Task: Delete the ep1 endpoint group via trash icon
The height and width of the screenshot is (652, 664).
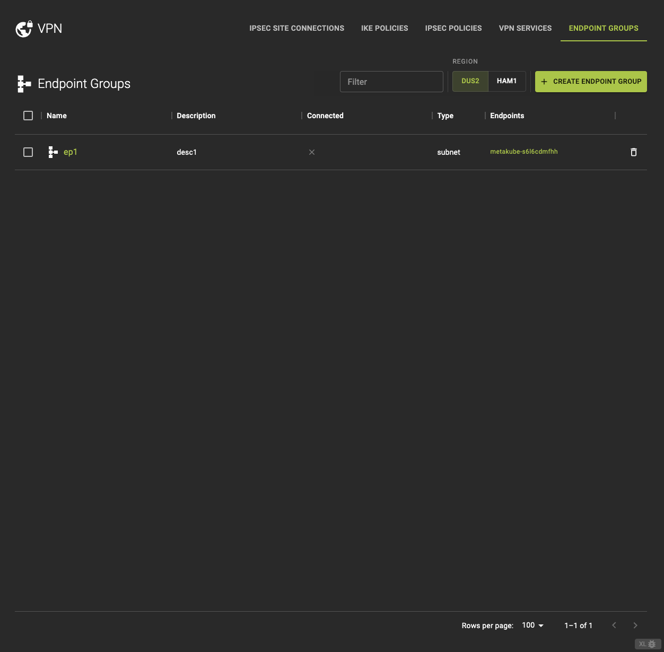Action: pos(633,152)
